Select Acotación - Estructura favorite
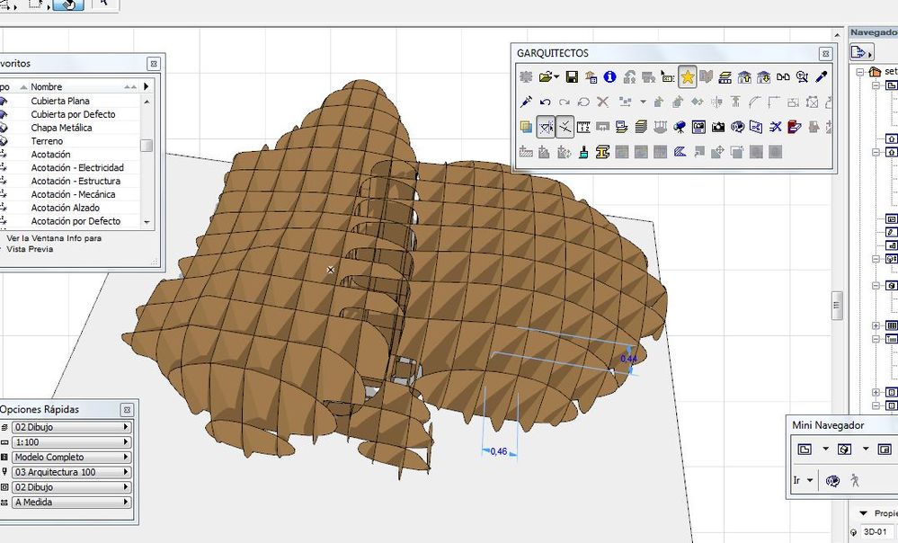 pyautogui.click(x=76, y=181)
